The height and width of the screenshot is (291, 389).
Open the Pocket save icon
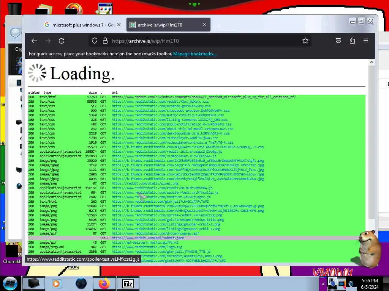(338, 41)
